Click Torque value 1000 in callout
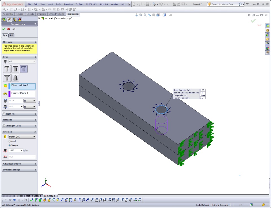This screenshot has height=208, width=271. pyautogui.click(x=202, y=95)
